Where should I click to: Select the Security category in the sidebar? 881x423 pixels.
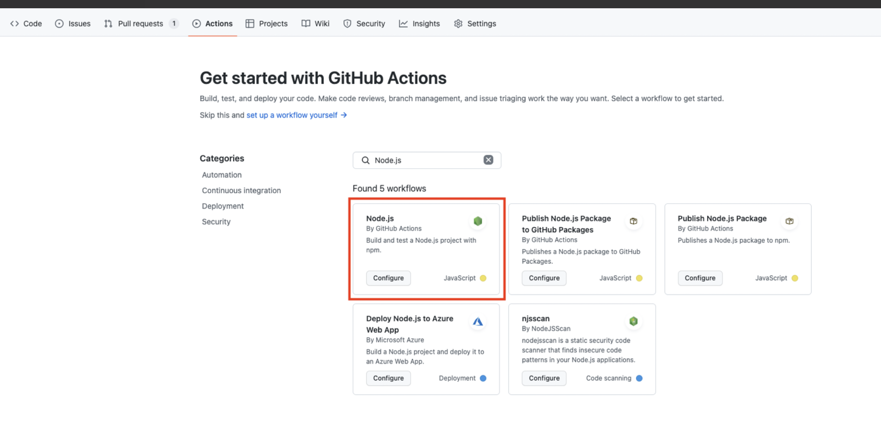[216, 222]
